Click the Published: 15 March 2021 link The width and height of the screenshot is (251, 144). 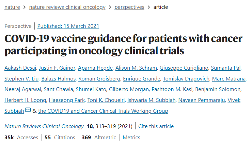click(68, 26)
